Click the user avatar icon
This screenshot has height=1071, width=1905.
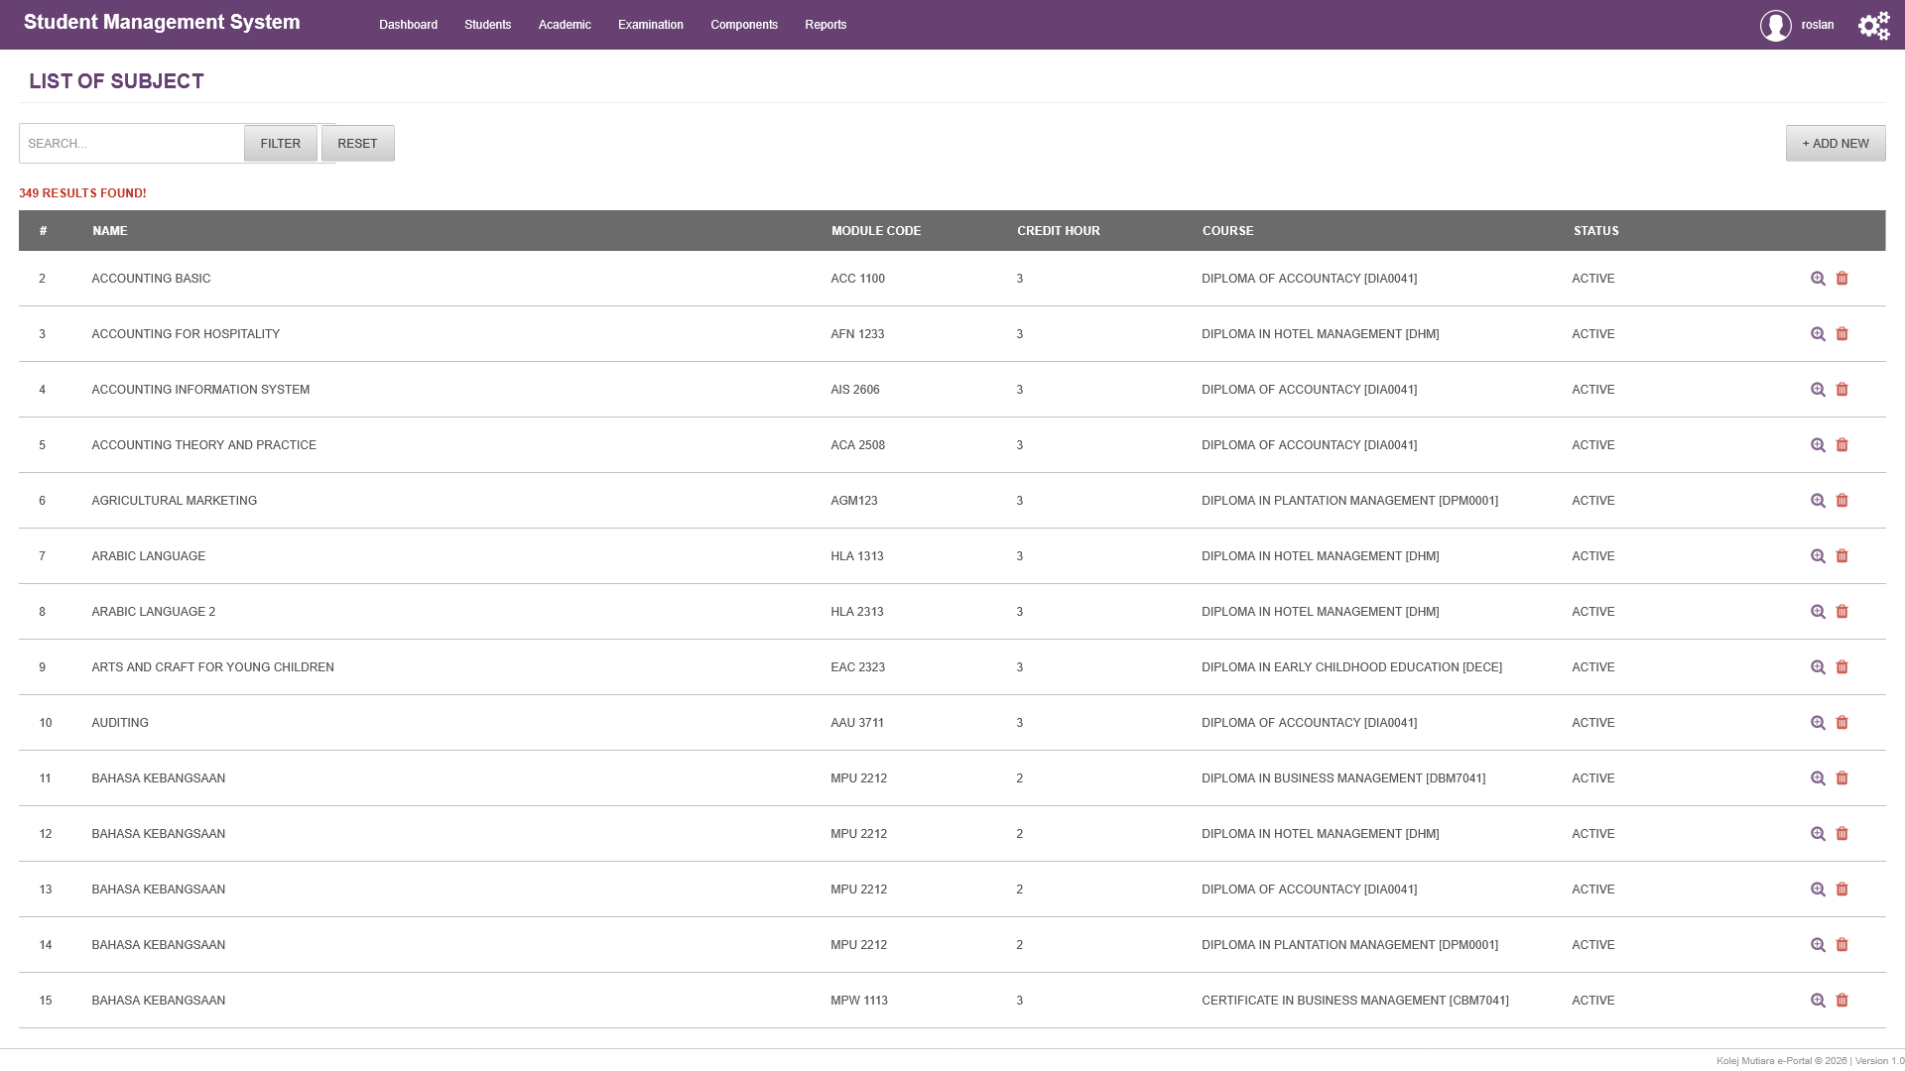(x=1775, y=26)
